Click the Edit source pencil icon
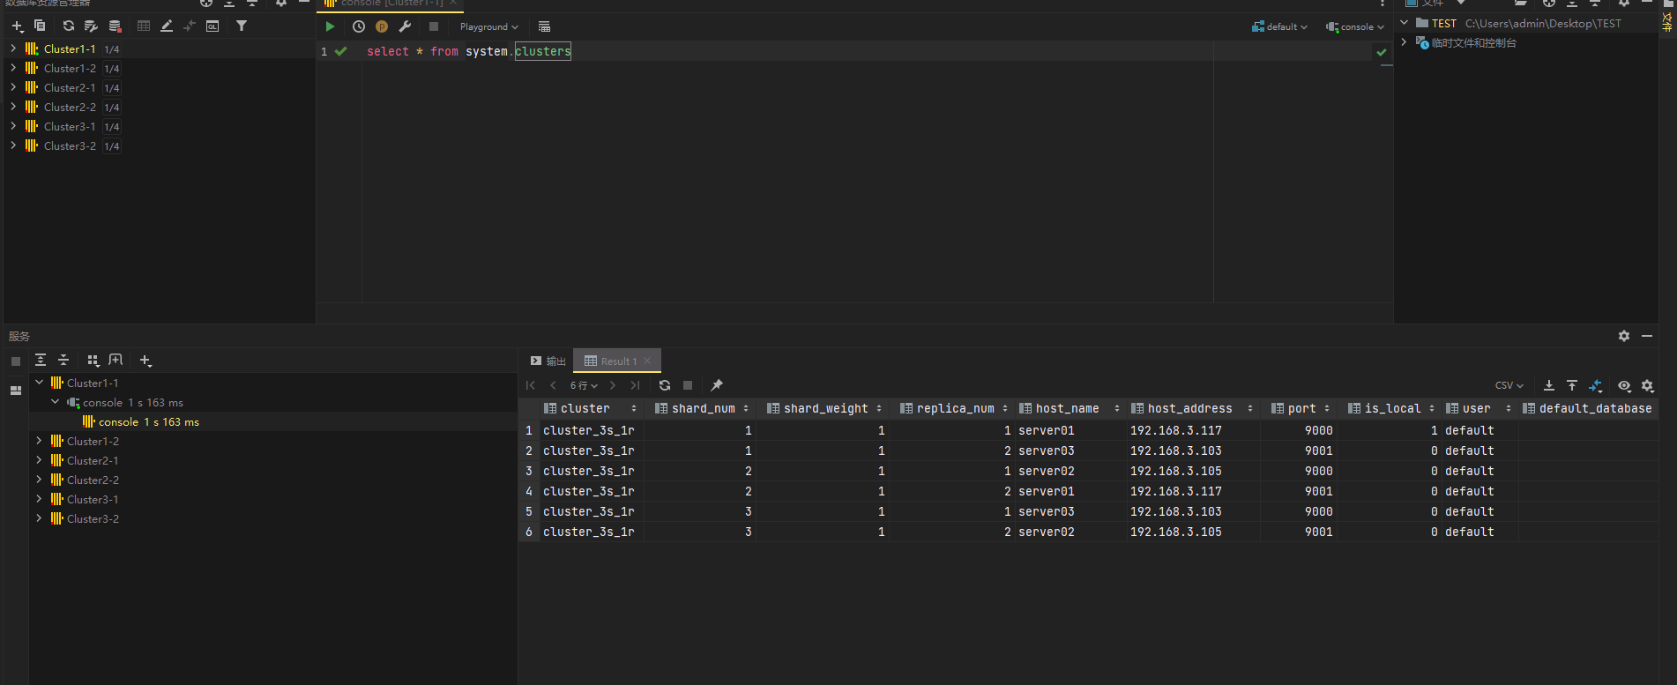 167,26
